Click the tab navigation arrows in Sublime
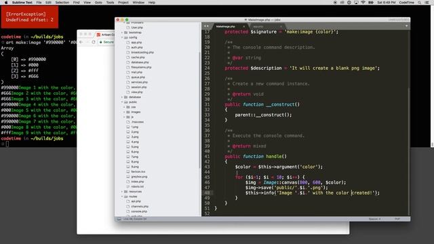The image size is (434, 244). [206, 26]
